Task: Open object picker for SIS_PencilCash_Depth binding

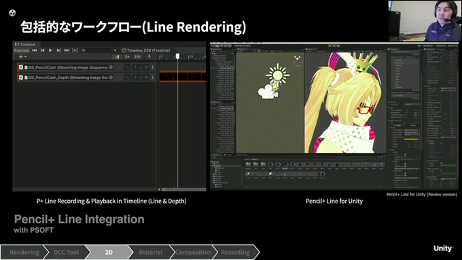Action: click(111, 78)
